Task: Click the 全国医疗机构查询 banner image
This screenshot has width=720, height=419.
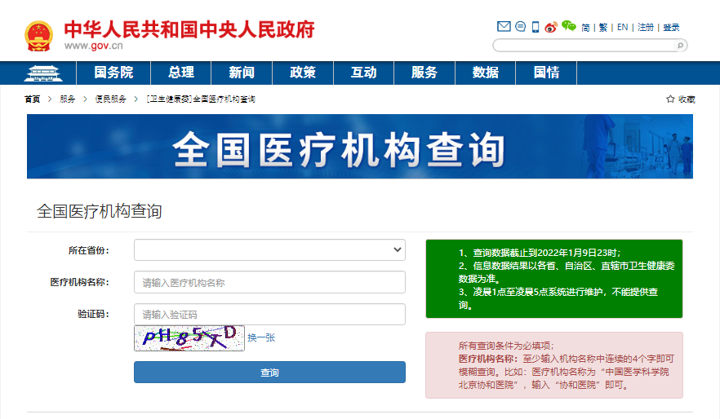Action: 360,146
